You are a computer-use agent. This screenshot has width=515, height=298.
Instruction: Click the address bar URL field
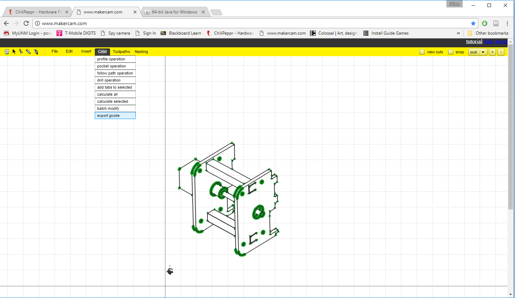pyautogui.click(x=254, y=23)
